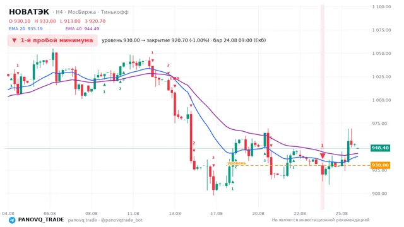Click the 1 075.00 price axis label
Viewport: 404px width, 227px height.
click(x=381, y=30)
